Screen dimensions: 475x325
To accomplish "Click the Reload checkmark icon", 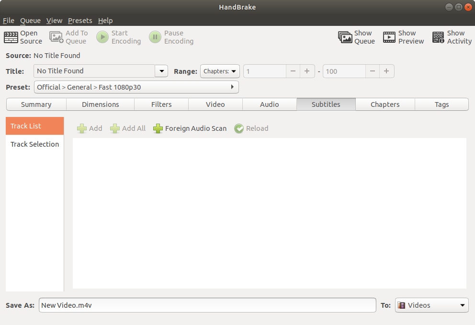I will click(239, 128).
